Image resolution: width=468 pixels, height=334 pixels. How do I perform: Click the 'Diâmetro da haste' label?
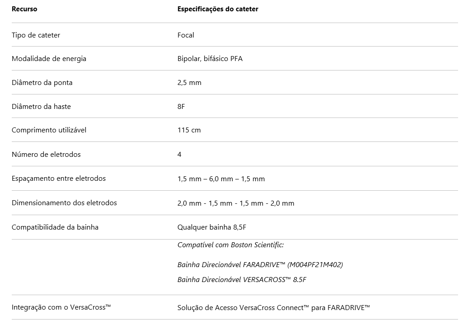coord(41,106)
